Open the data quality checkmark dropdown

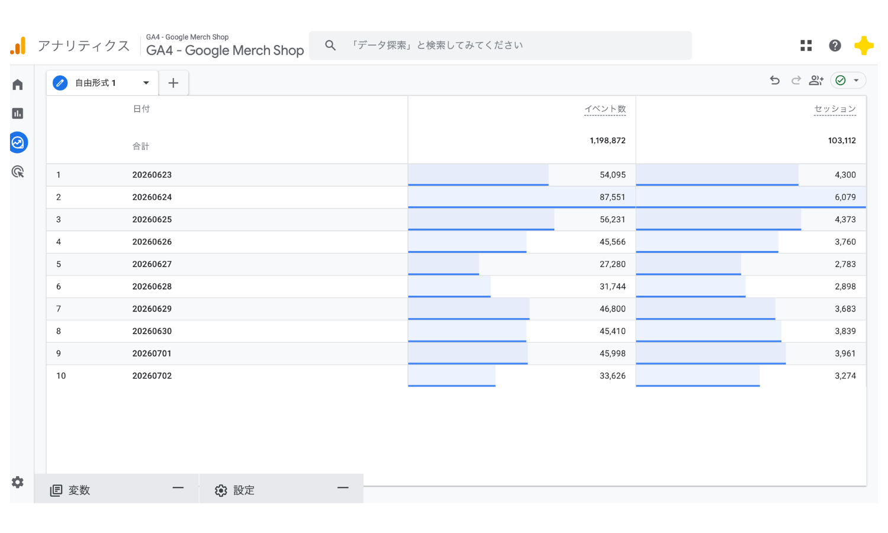[848, 80]
